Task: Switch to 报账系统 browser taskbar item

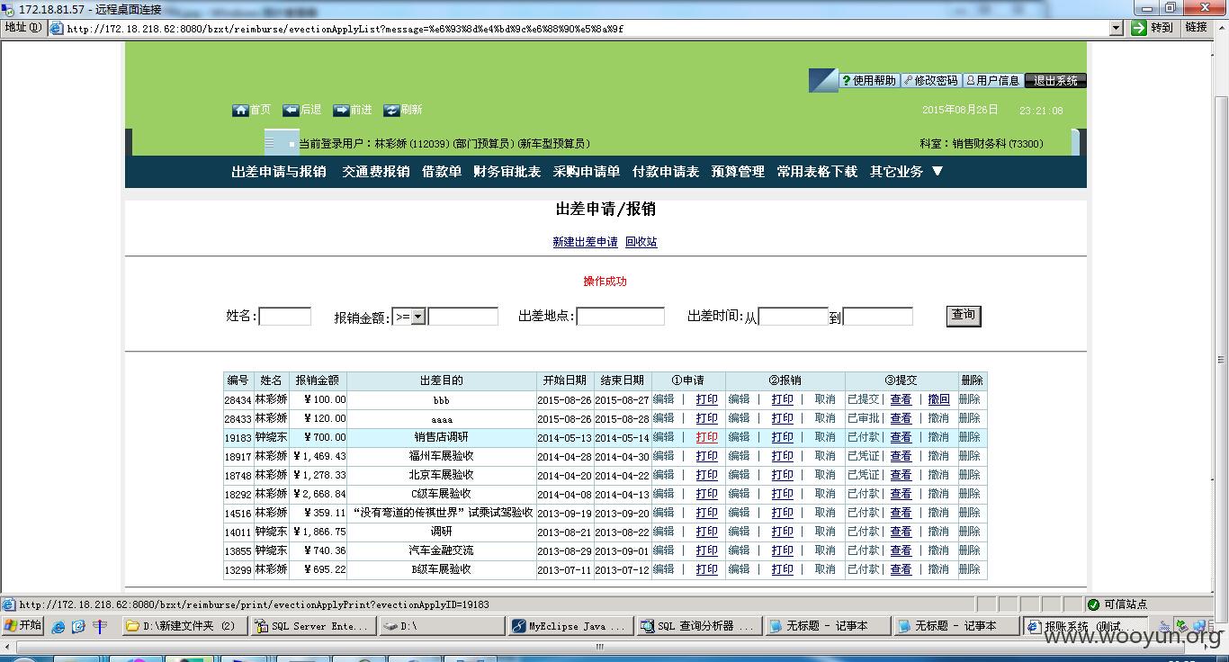Action: 1084,626
